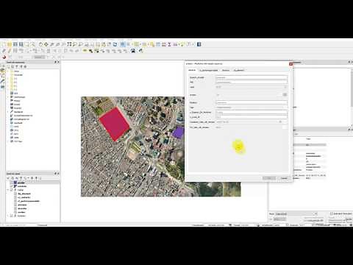353x265 pixels.
Task: Select the Pan Map hand tool
Action: pos(40,44)
